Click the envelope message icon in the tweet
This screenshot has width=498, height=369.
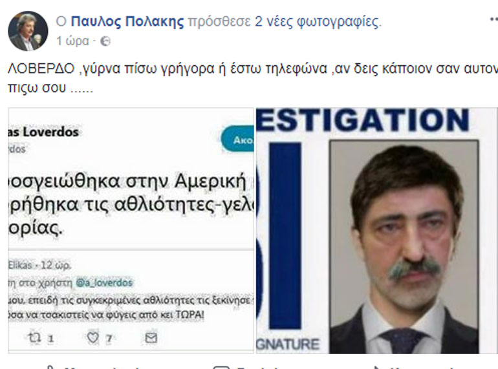click(x=151, y=338)
